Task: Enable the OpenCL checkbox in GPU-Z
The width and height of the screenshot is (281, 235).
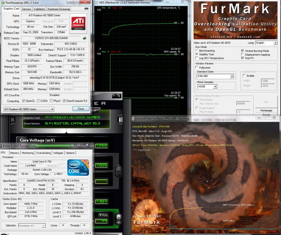Action: pyautogui.click(x=24, y=101)
